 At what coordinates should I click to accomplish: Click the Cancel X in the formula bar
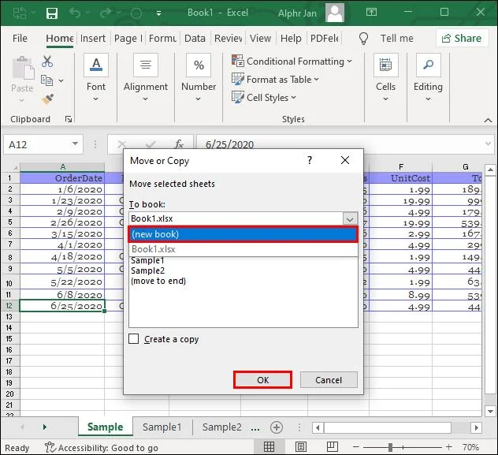(121, 144)
